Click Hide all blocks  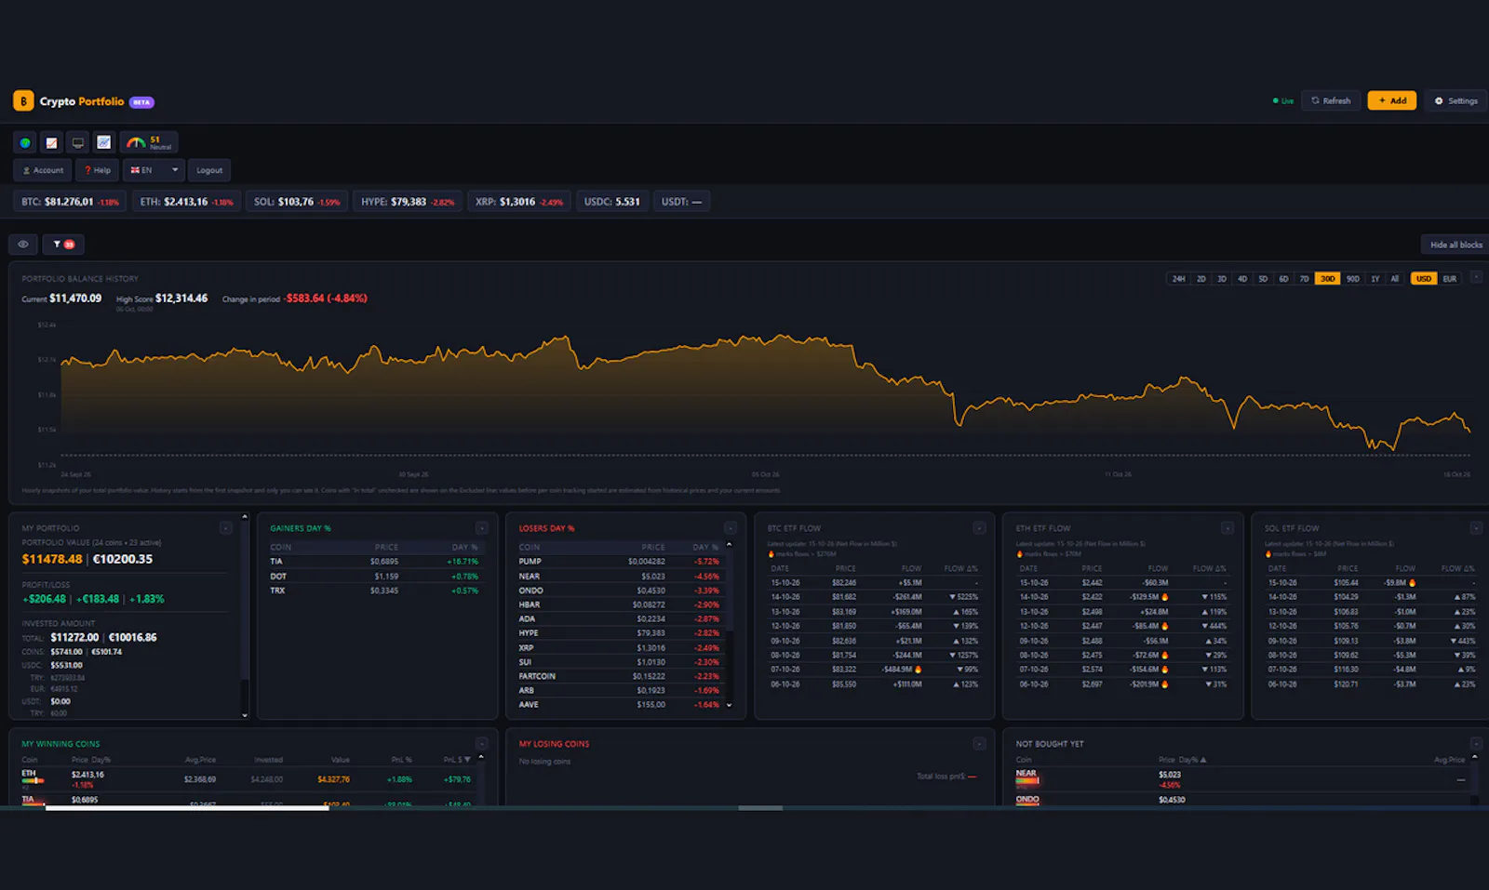1455,245
